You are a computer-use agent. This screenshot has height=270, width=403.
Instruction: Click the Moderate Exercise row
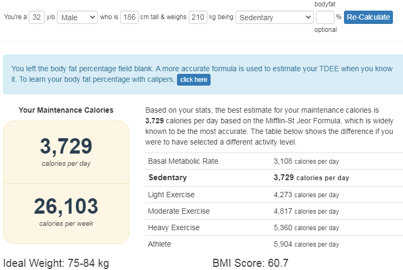click(x=274, y=211)
